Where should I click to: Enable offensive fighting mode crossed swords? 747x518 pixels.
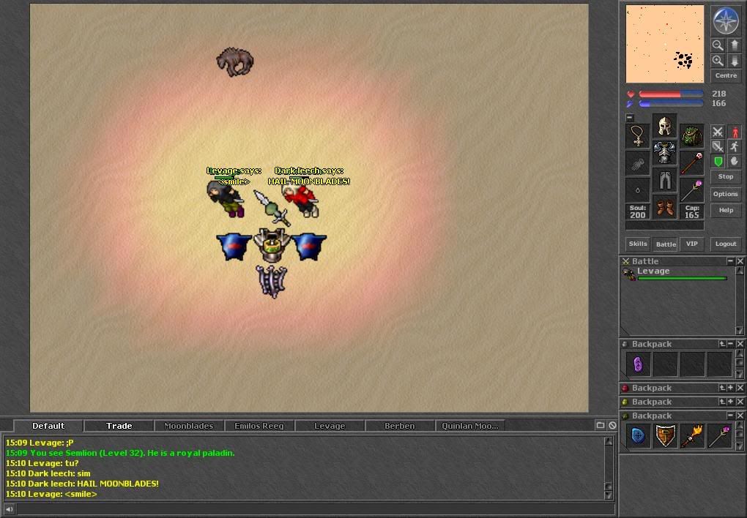[718, 132]
